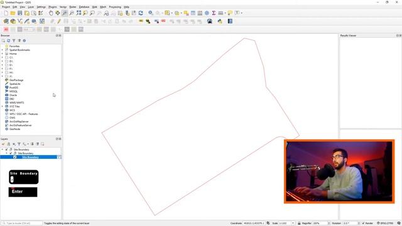This screenshot has width=402, height=226.
Task: Click the Zoom Full extent icon
Action: tap(79, 13)
